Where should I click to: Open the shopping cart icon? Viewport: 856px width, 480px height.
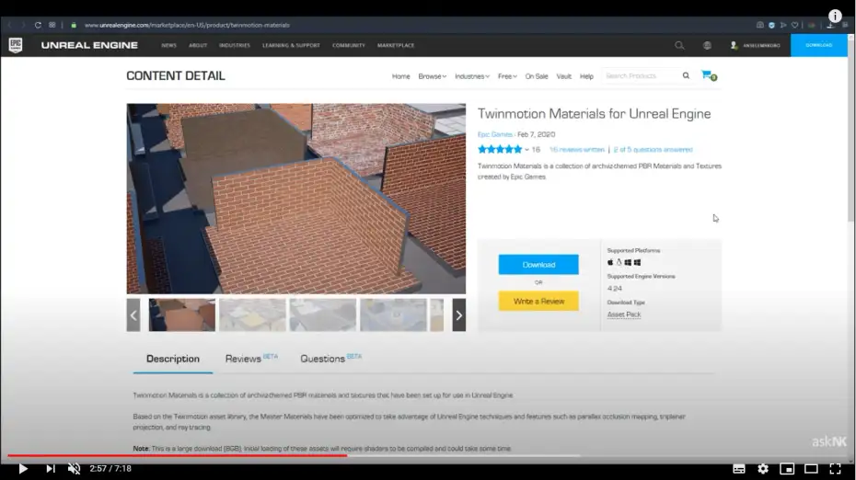click(709, 75)
